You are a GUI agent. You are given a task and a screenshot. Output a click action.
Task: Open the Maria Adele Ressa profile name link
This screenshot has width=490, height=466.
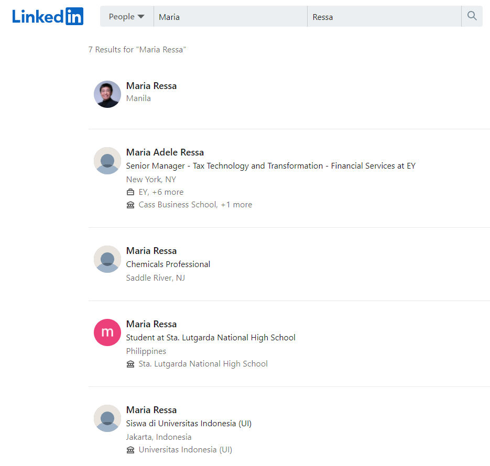(x=165, y=152)
